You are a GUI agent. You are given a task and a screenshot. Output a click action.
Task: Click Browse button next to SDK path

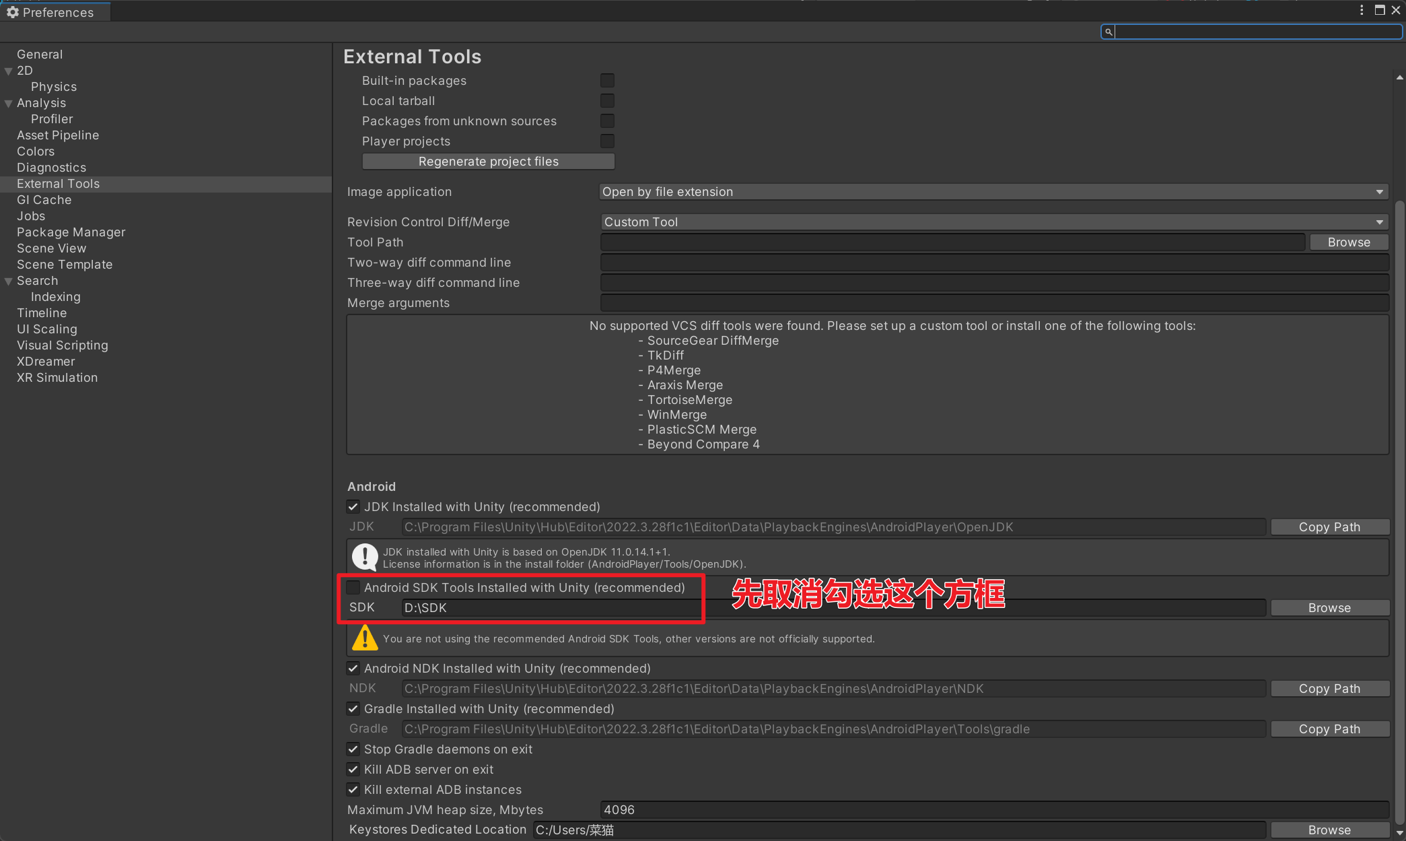pos(1329,607)
